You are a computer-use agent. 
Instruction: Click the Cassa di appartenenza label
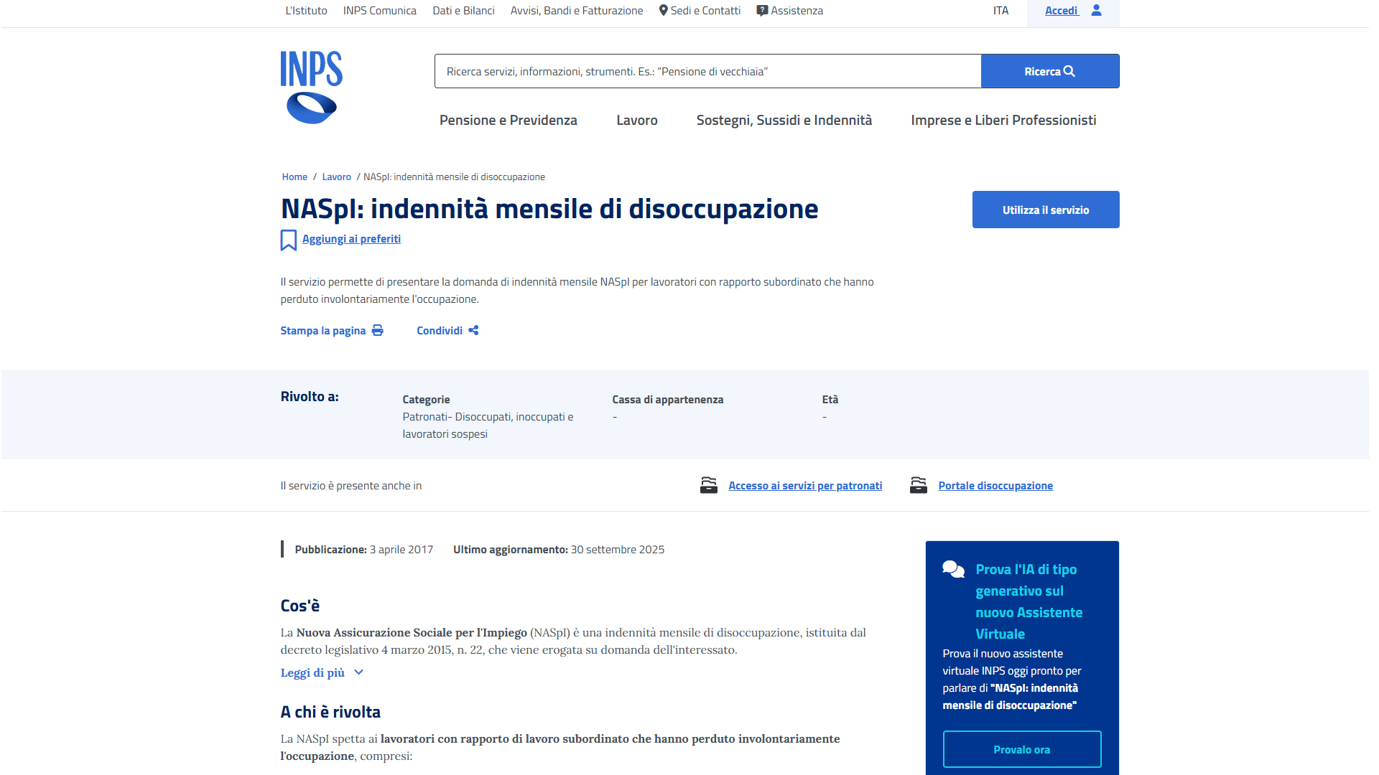(x=668, y=400)
